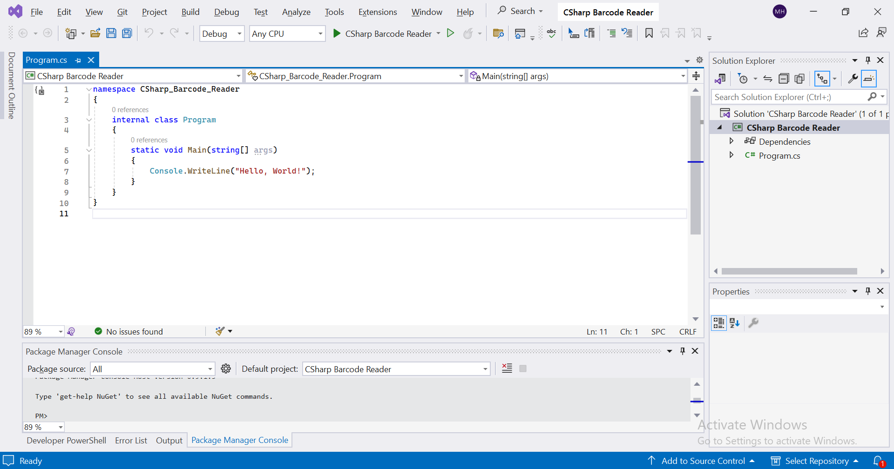Select the Save All icon
Image resolution: width=894 pixels, height=469 pixels.
click(x=127, y=33)
